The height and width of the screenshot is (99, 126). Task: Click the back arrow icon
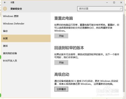pos(5,3)
